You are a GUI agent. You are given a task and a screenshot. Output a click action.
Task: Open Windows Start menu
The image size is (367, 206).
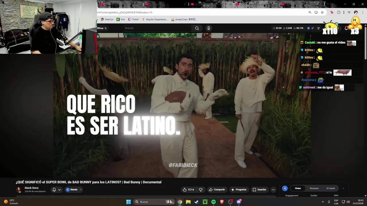coord(128,202)
